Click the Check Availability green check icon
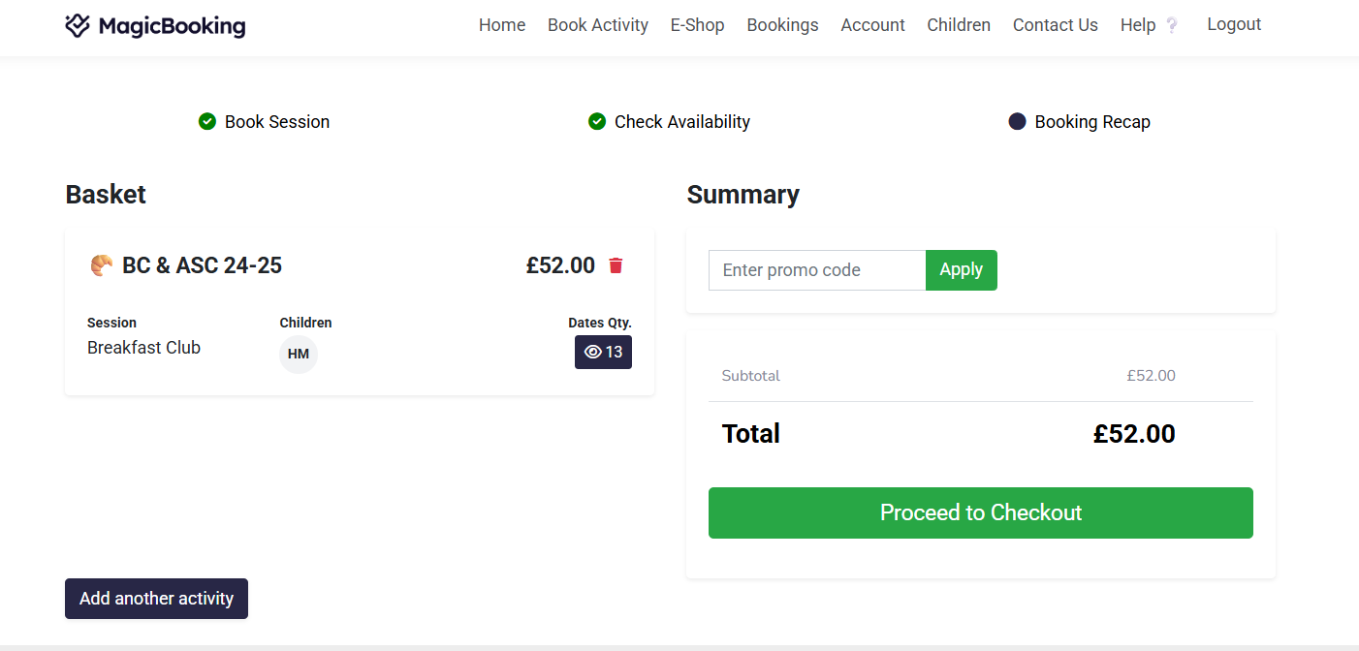The width and height of the screenshot is (1359, 651). coord(597,121)
